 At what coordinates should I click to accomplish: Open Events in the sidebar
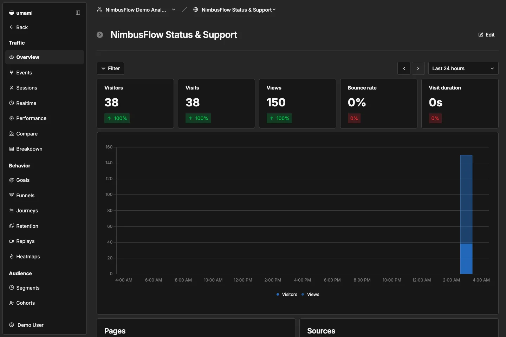pyautogui.click(x=45, y=72)
